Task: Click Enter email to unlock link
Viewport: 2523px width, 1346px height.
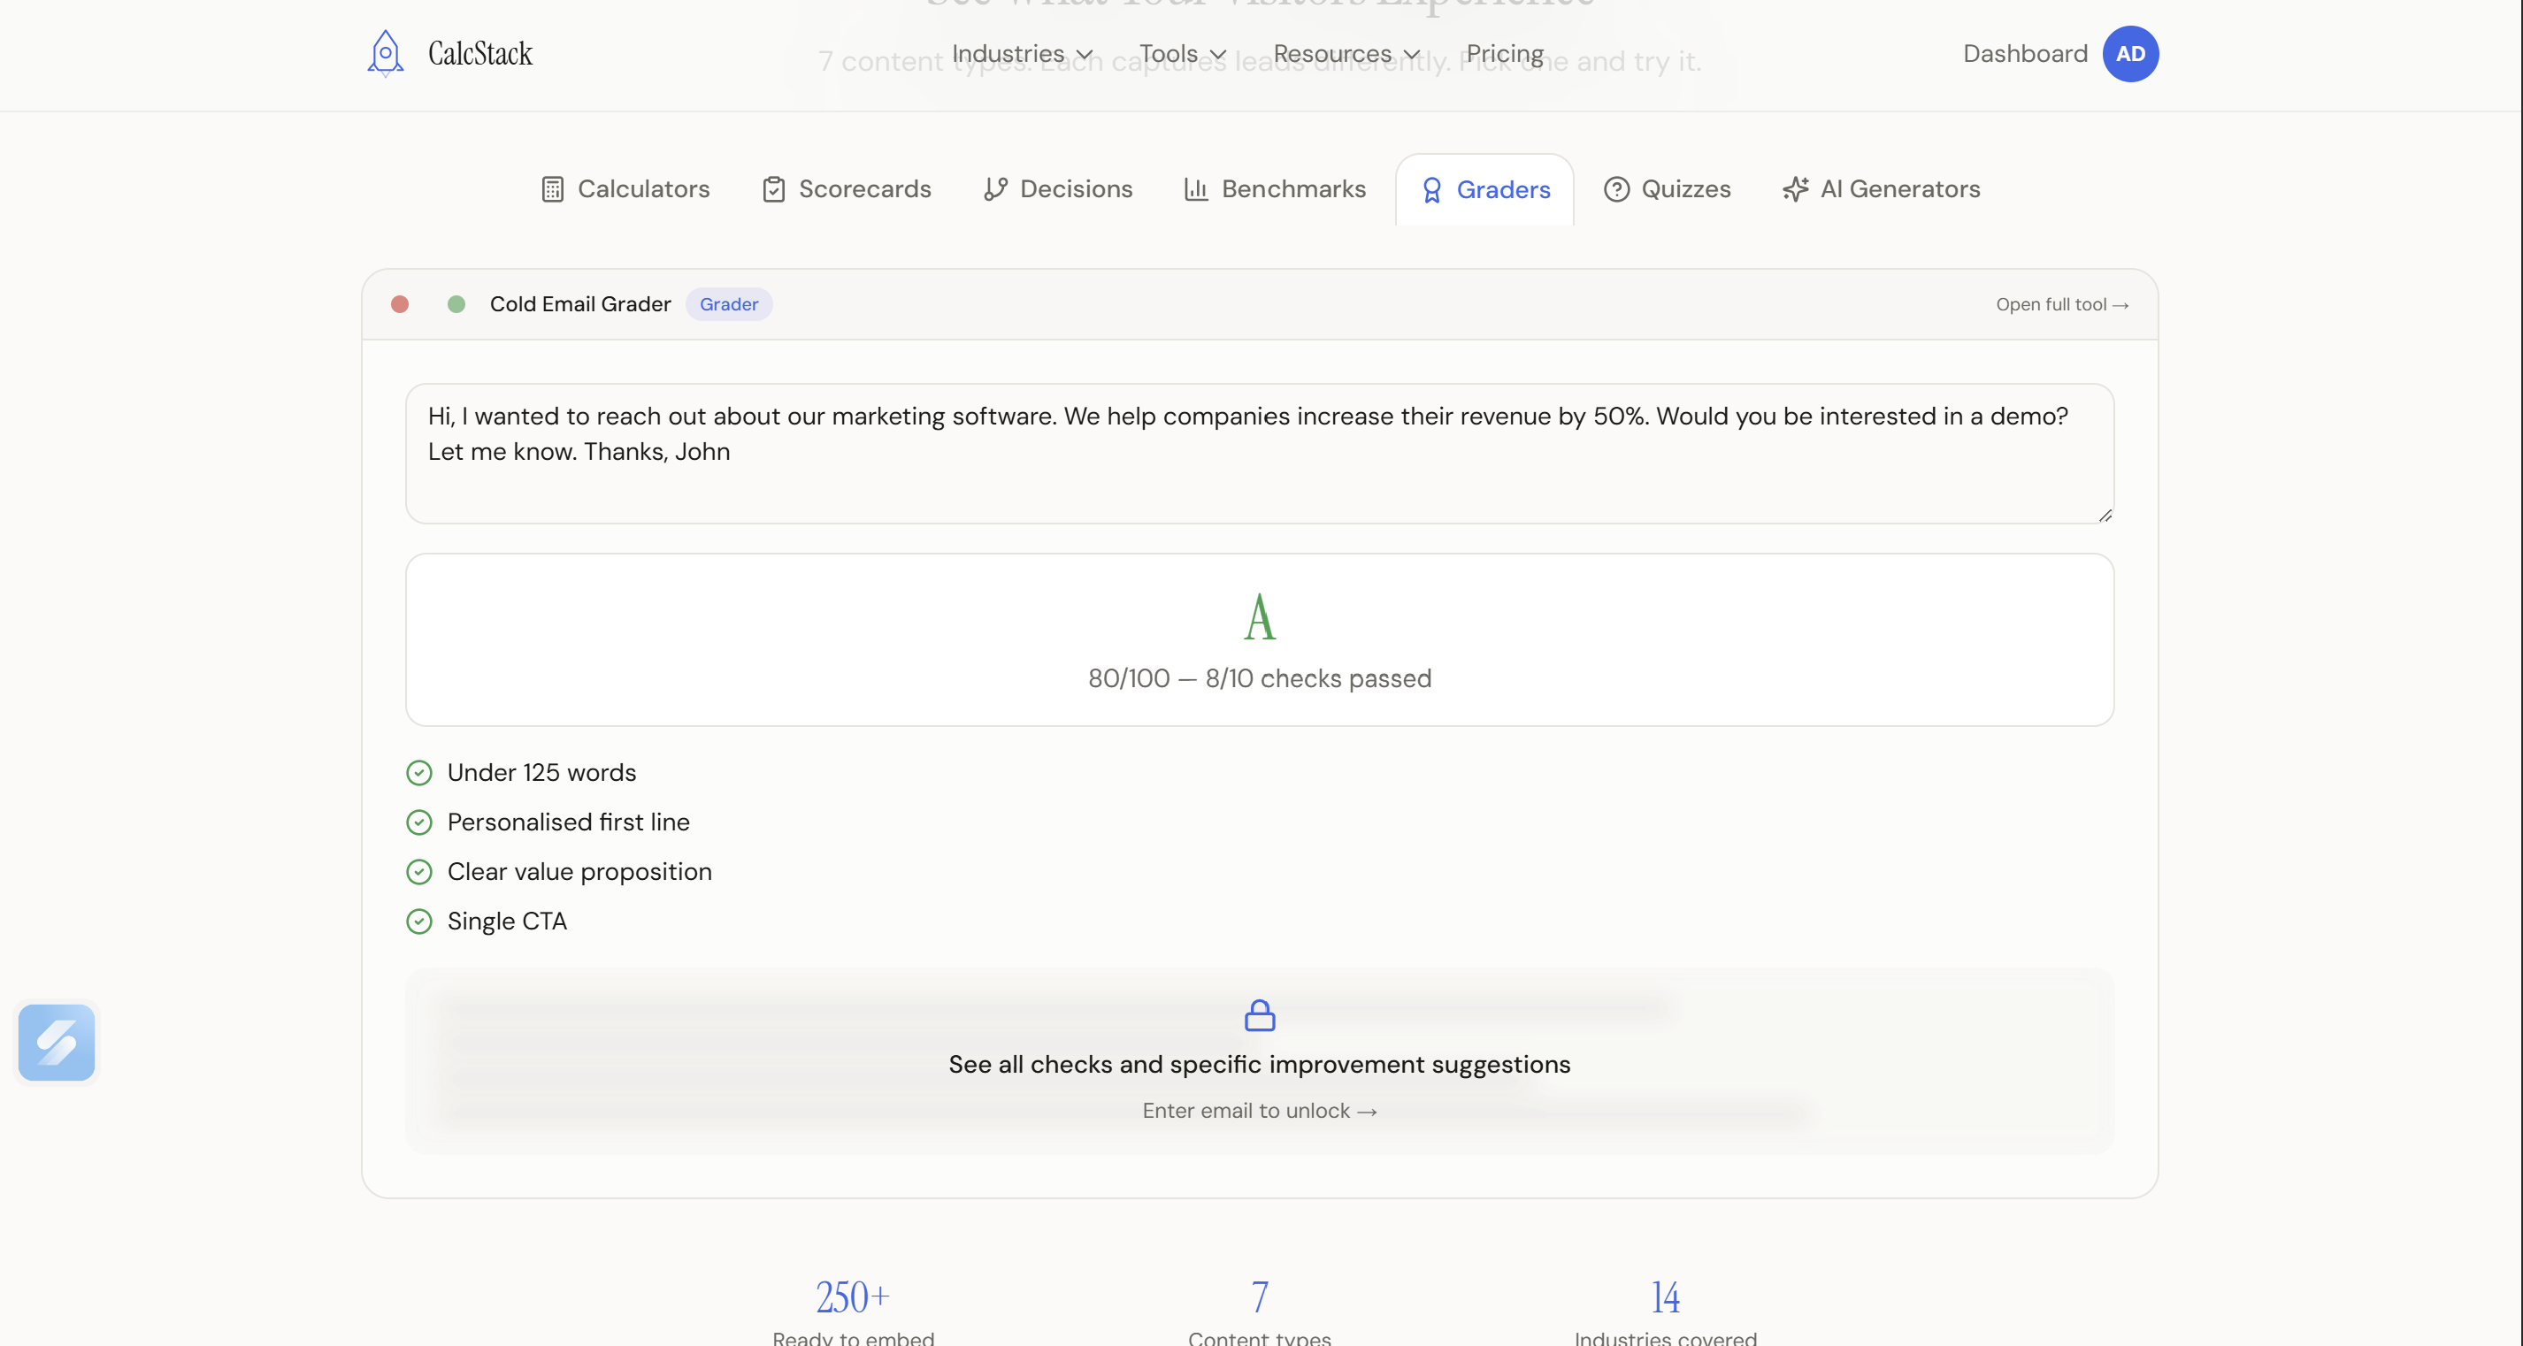Action: pos(1260,1111)
